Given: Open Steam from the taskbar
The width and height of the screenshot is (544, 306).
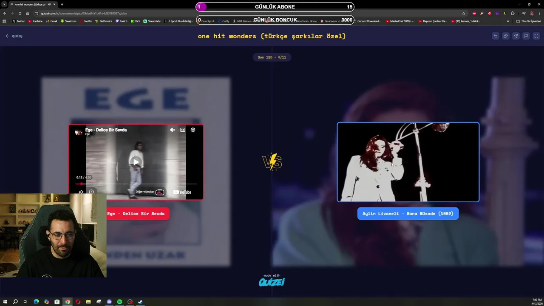Looking at the screenshot, I should [140, 302].
